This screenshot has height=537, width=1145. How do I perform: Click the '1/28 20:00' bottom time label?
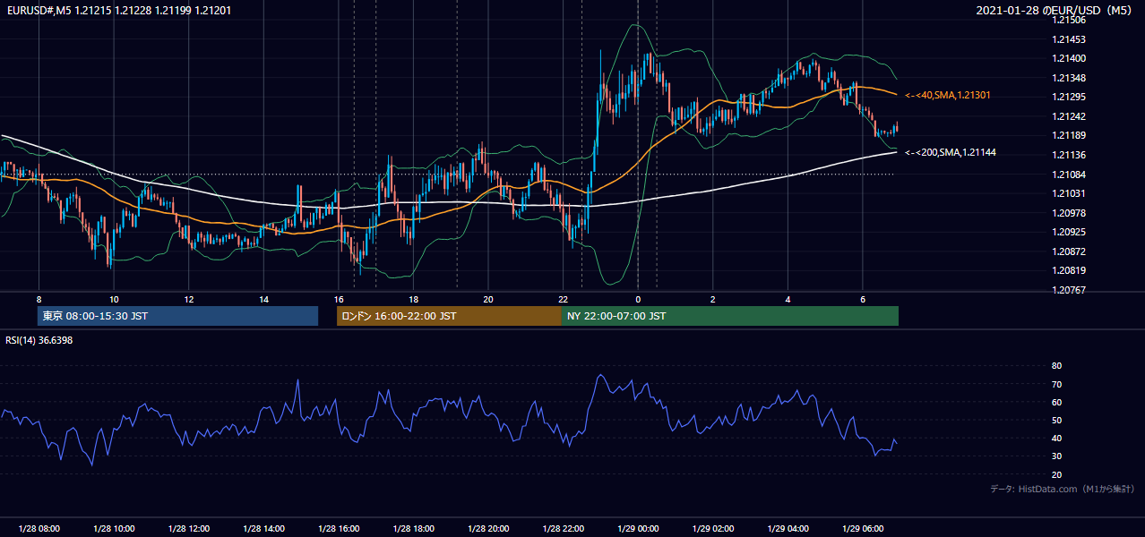(488, 529)
